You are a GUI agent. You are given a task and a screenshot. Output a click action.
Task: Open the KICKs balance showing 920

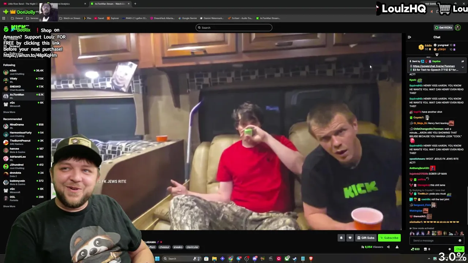pyautogui.click(x=415, y=249)
